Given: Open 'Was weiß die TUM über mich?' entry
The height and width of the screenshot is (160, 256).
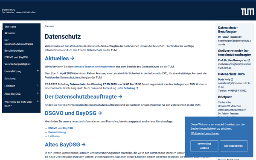Looking at the screenshot, I should tap(18, 104).
